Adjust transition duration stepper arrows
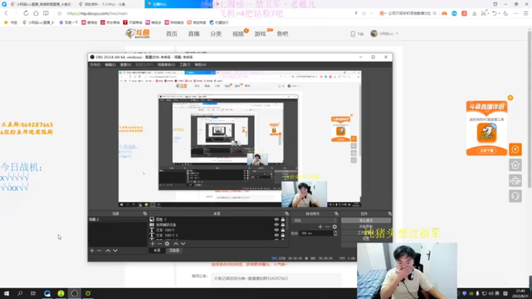The image size is (532, 299). [336, 233]
